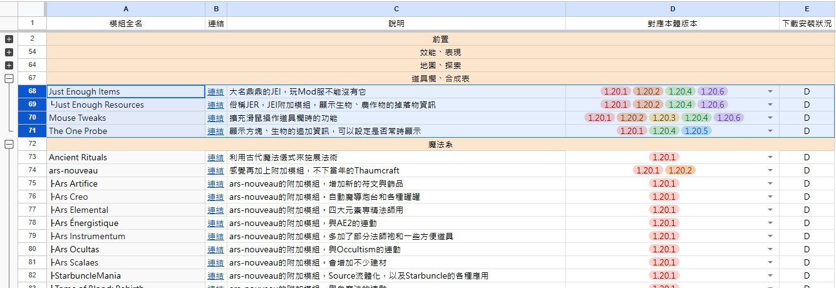Select column B header
This screenshot has width=836, height=288.
[216, 9]
